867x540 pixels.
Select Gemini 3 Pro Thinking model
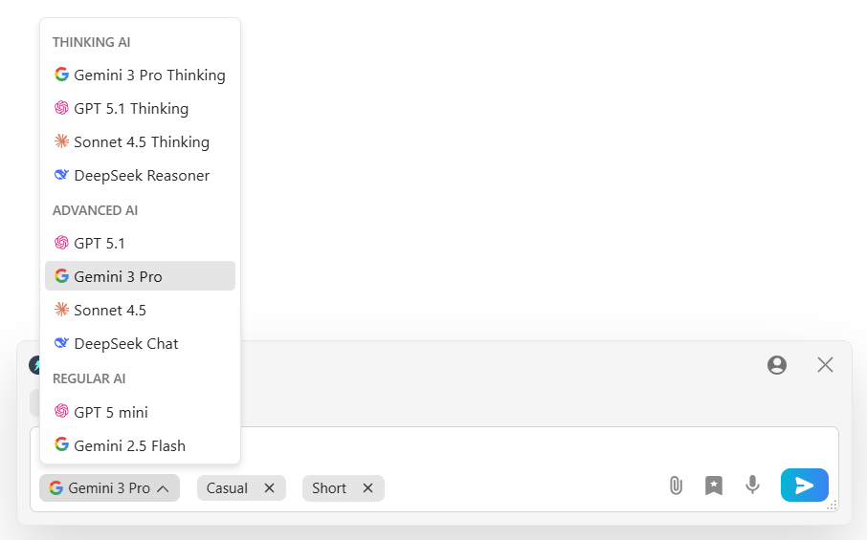tap(140, 76)
